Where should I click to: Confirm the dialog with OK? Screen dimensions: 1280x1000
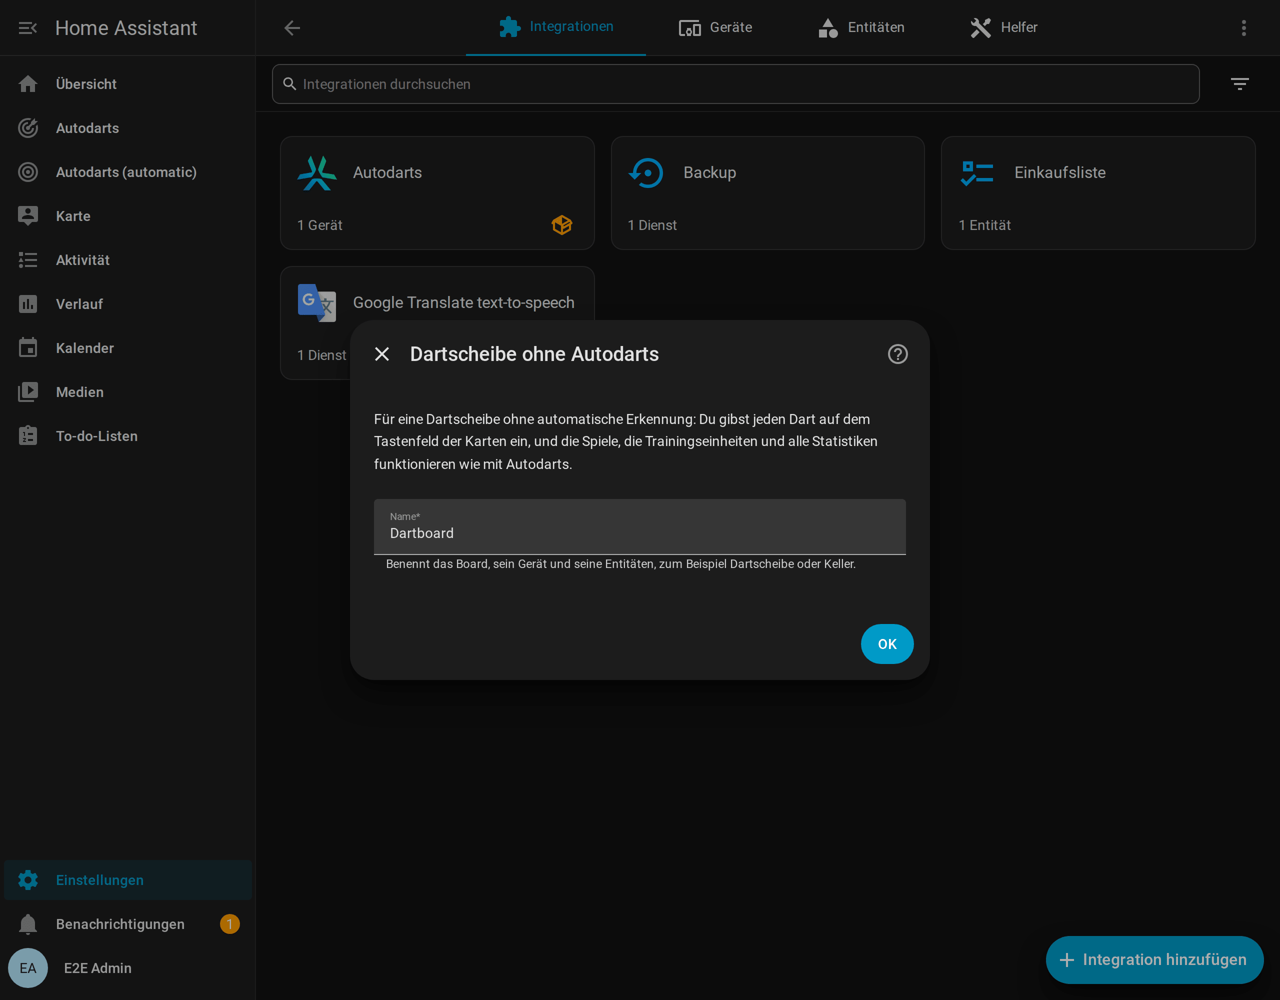pyautogui.click(x=886, y=644)
